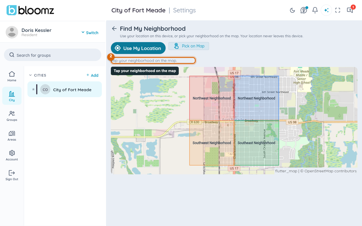Select City of Fort Meade row
This screenshot has height=226, width=362.
click(65, 89)
